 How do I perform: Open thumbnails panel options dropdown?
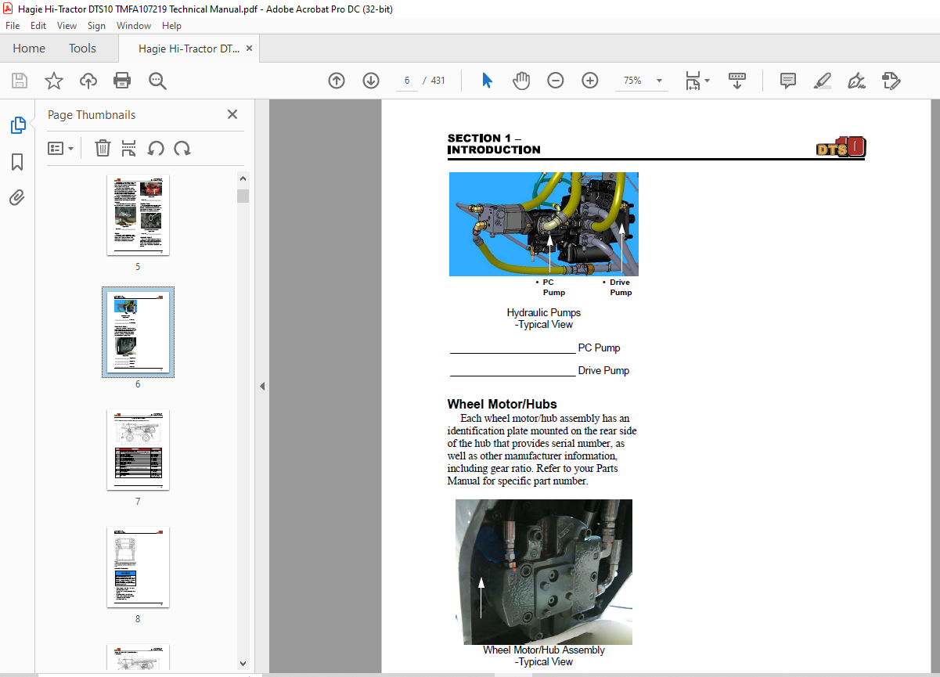click(60, 148)
